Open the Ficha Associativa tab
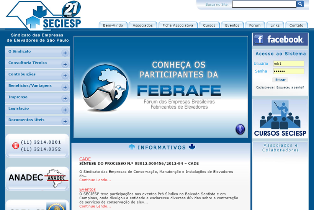The height and width of the screenshot is (210, 314). click(178, 25)
